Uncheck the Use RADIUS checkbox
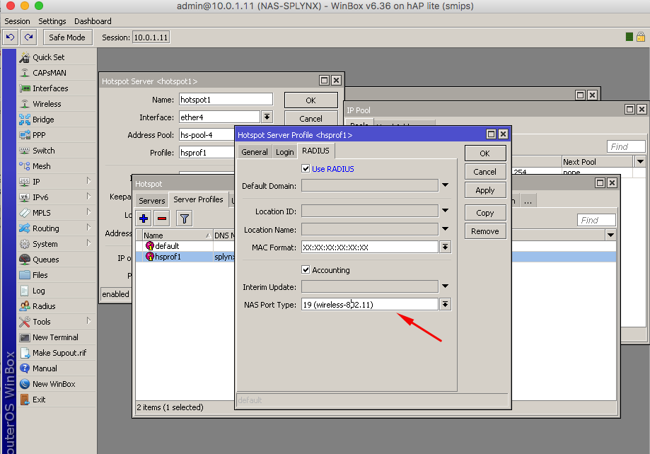Screen dimensions: 650x454 (x=306, y=169)
